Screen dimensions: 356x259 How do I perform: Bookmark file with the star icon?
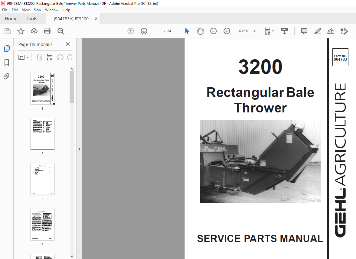pyautogui.click(x=21, y=31)
